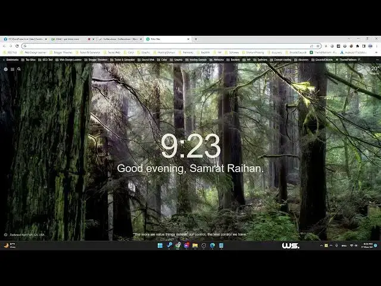The width and height of the screenshot is (381, 286).
Task: Click the share icon in the address bar
Action: tap(311, 46)
